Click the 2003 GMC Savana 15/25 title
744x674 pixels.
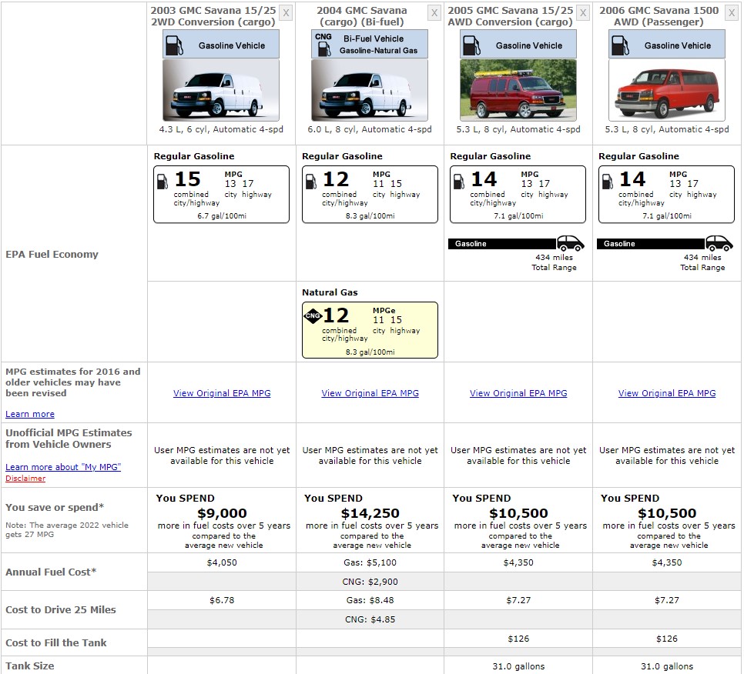point(213,16)
